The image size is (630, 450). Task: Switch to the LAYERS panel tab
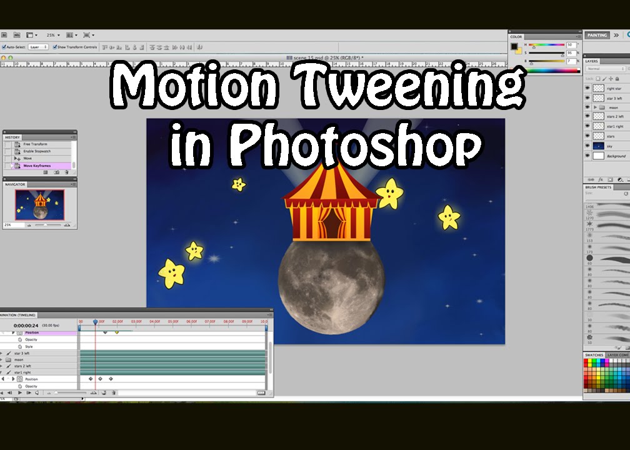(x=591, y=61)
